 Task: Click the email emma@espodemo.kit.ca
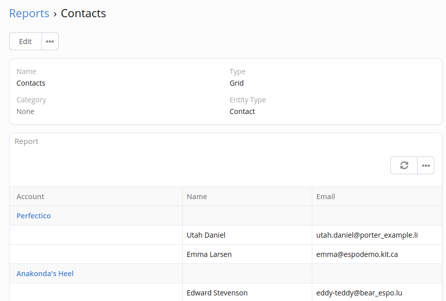(x=357, y=254)
